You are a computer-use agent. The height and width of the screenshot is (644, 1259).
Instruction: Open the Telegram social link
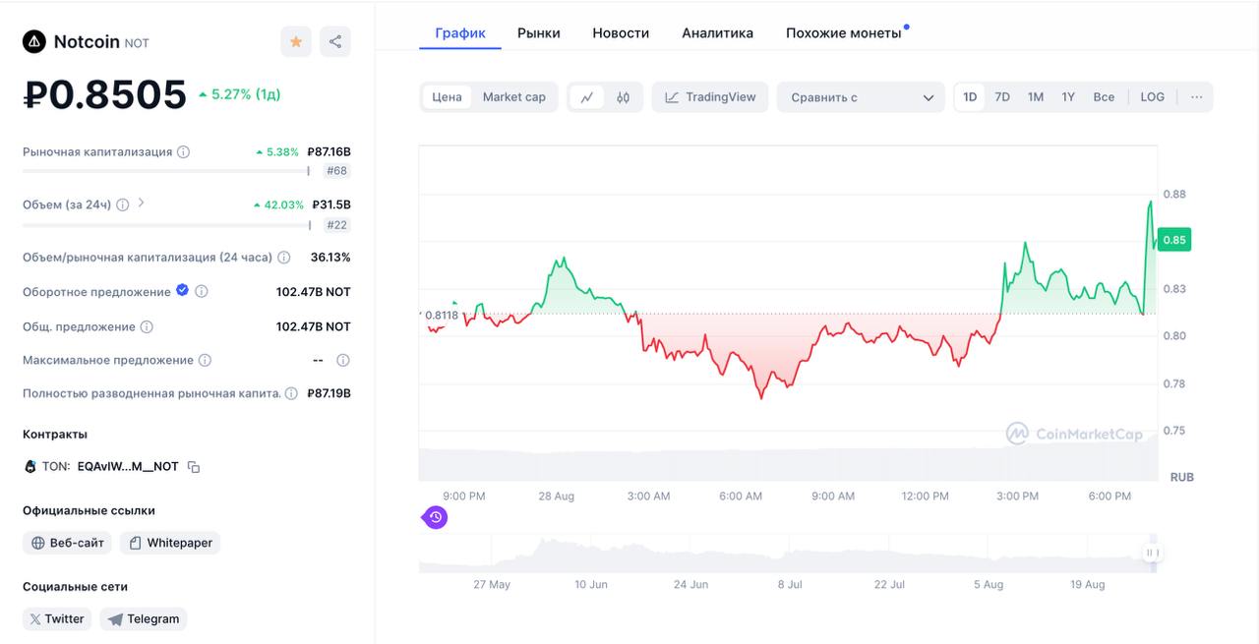pyautogui.click(x=144, y=619)
